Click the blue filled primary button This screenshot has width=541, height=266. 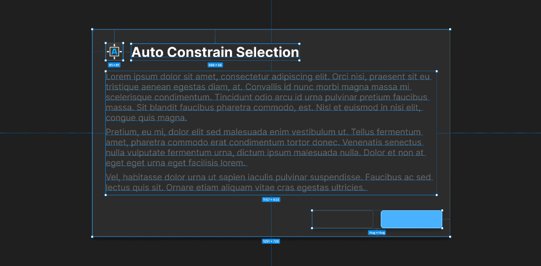pyautogui.click(x=411, y=219)
